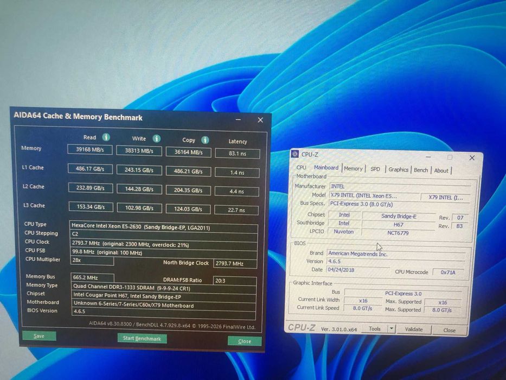
Task: Click the Memory Write value 38313 MB/s
Action: [x=139, y=150]
